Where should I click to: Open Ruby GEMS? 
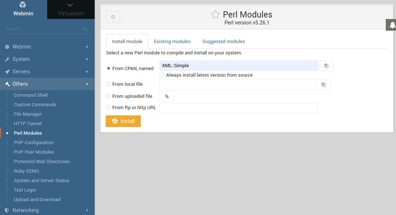27,171
